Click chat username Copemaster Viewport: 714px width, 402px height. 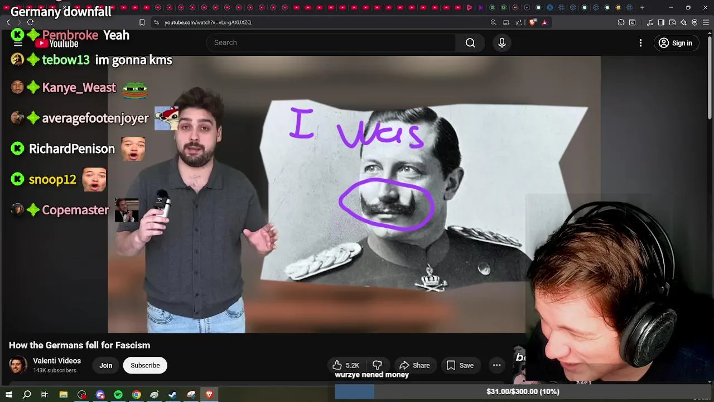click(75, 210)
